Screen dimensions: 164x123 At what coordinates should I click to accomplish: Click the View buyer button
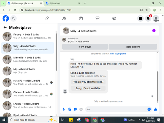pos(85,47)
